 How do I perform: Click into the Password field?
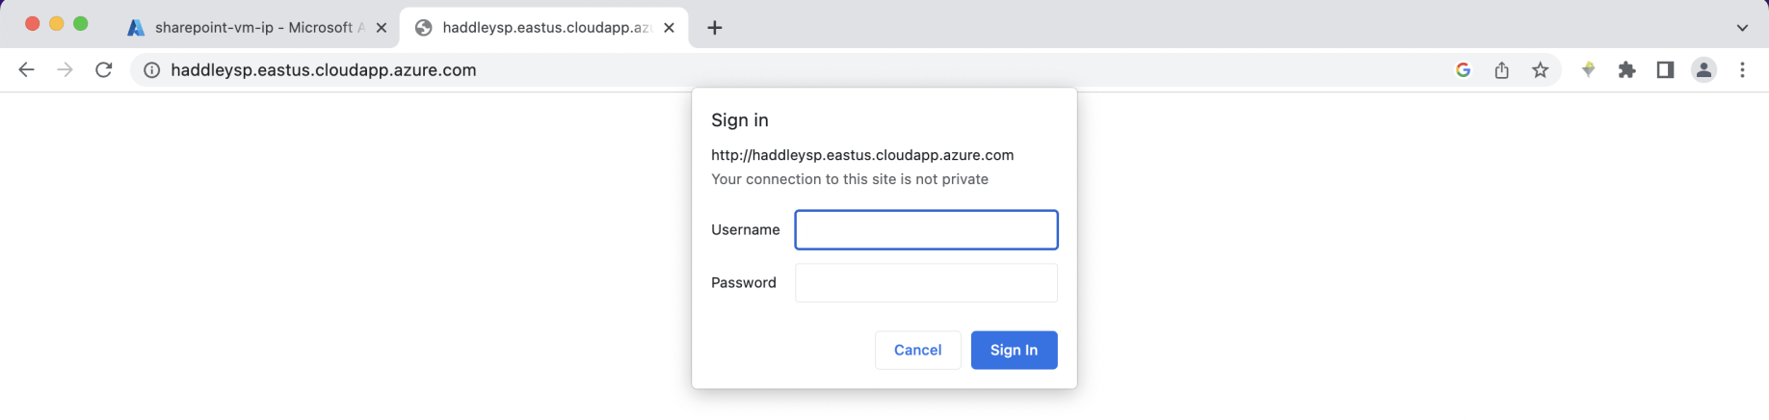point(926,283)
